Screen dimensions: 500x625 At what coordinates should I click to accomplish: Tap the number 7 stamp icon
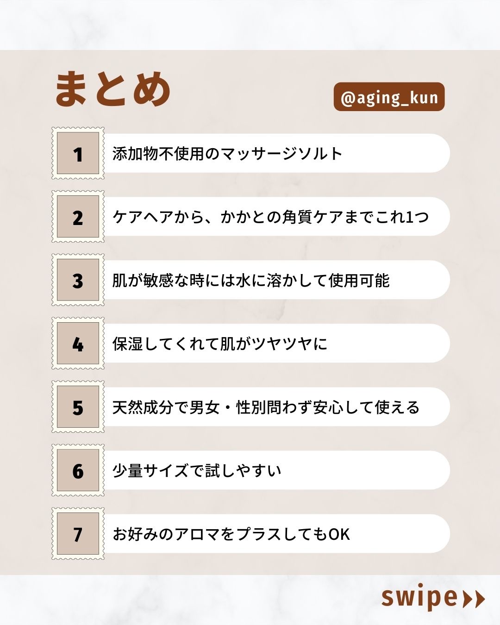click(x=78, y=534)
